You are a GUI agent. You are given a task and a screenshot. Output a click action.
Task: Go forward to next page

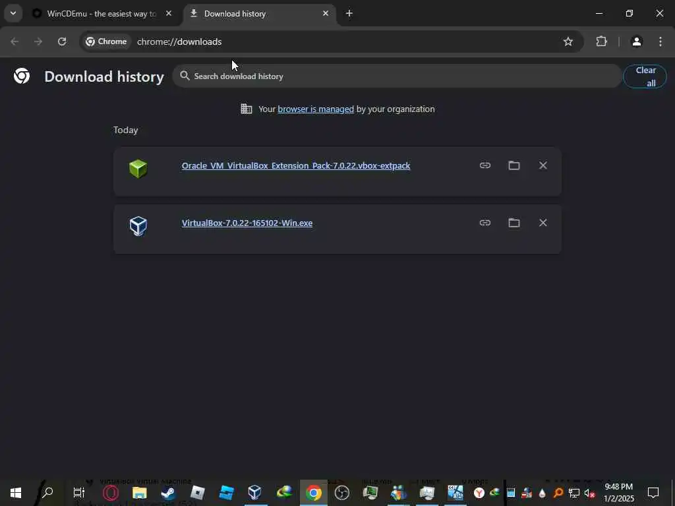pos(38,42)
